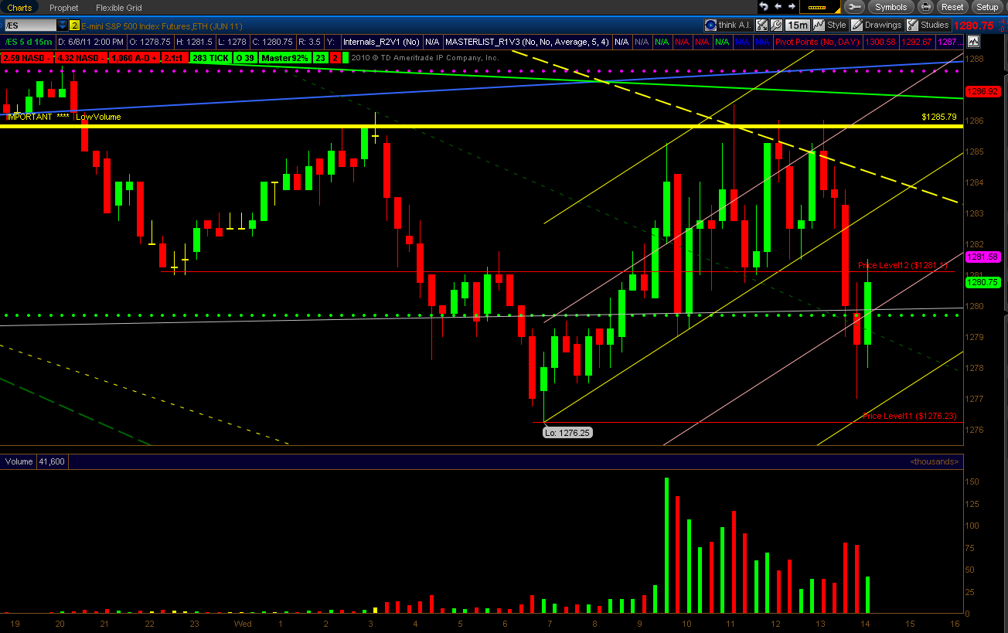Click the back arrow icon
The image size is (1008, 633).
click(776, 7)
